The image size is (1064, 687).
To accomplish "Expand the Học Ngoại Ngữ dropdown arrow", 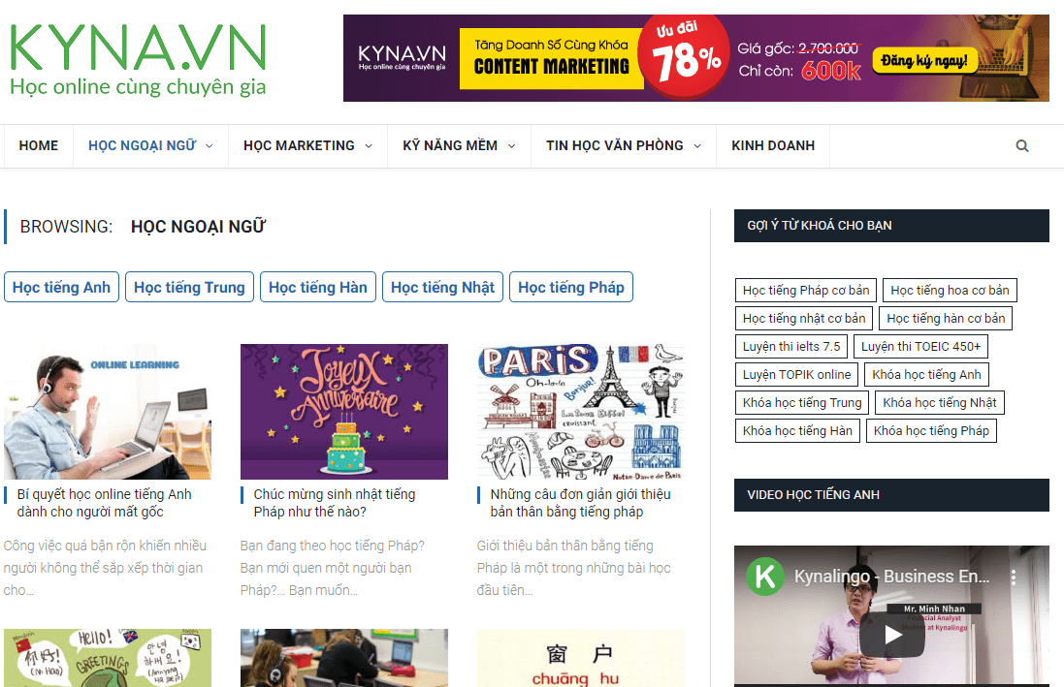I will 210,145.
